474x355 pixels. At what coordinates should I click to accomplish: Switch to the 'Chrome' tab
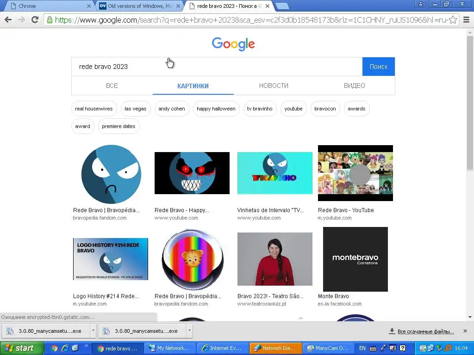pos(48,6)
